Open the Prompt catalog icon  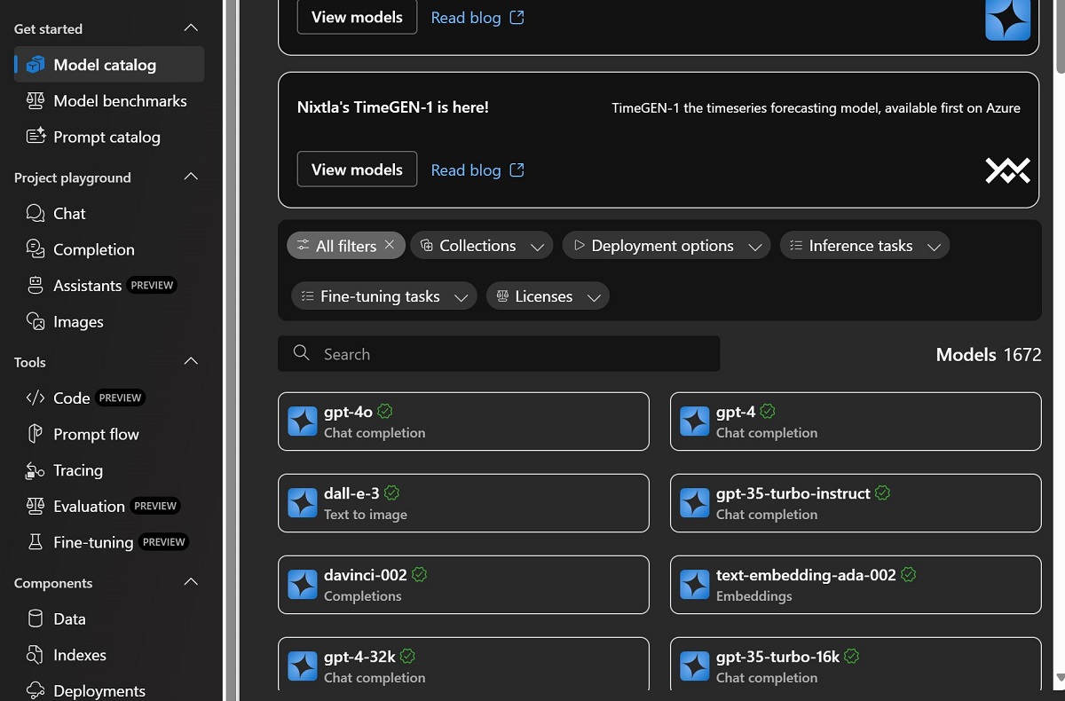tap(35, 137)
